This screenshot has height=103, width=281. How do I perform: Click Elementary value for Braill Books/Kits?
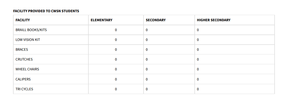tap(116, 30)
